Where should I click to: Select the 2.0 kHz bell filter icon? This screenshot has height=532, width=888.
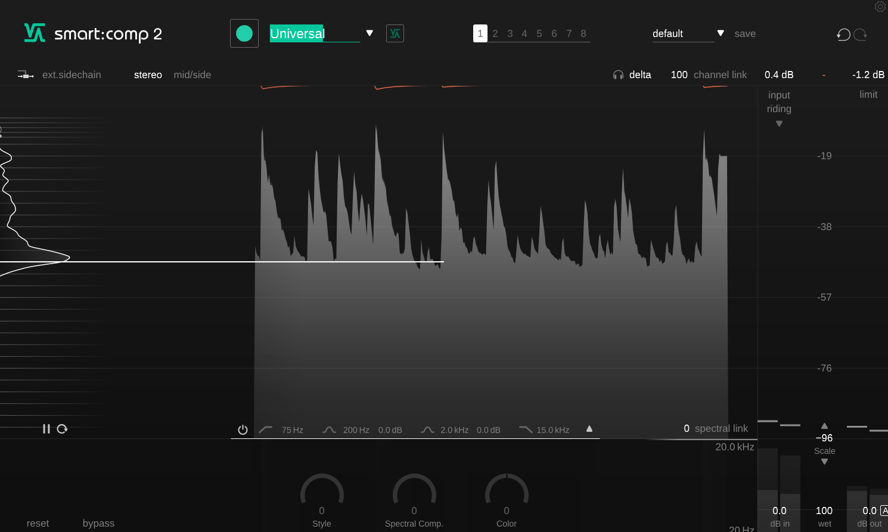pyautogui.click(x=427, y=429)
